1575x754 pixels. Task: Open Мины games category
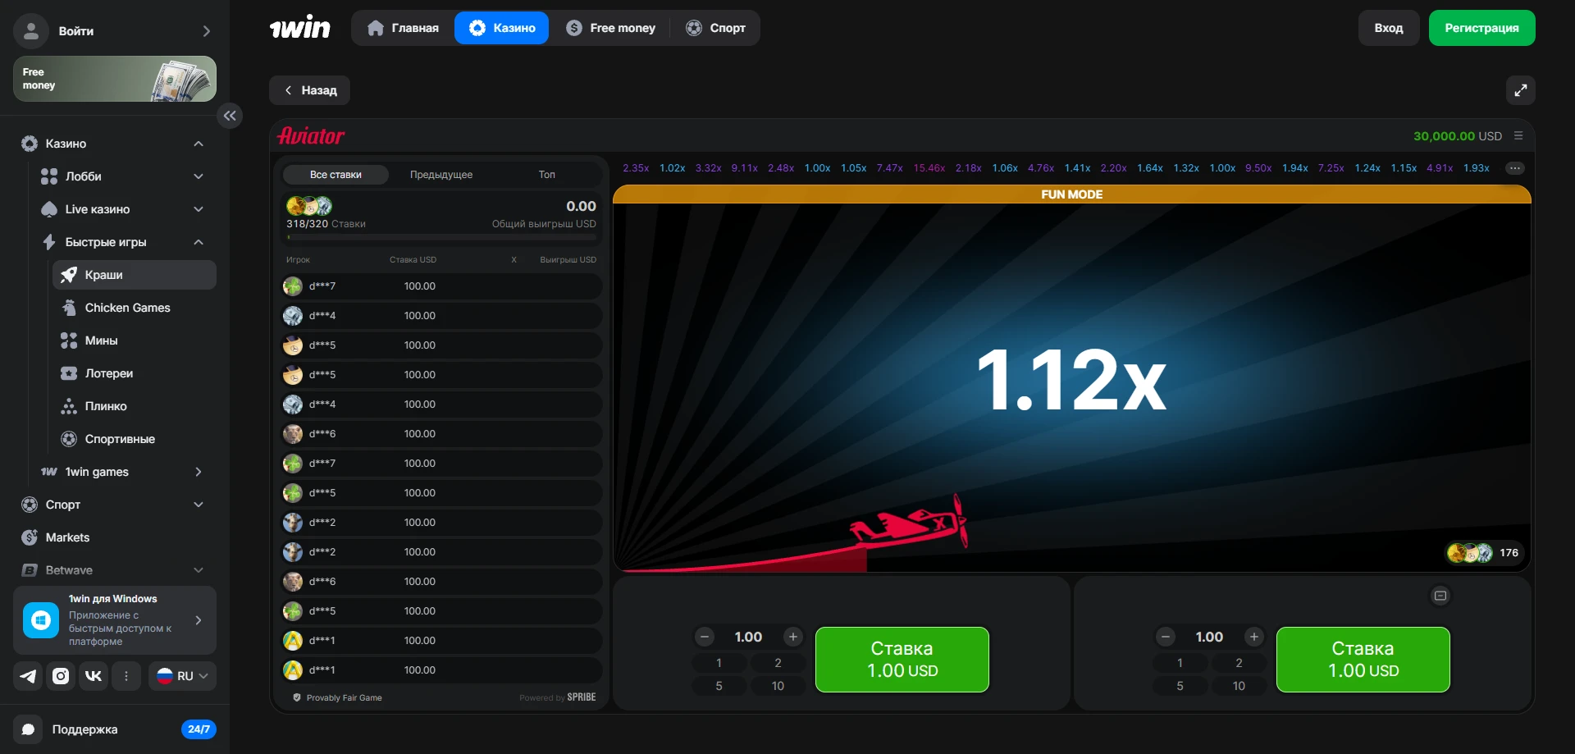(x=135, y=340)
